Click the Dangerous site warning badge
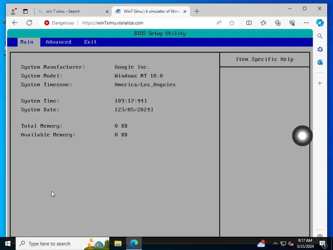 (x=59, y=23)
